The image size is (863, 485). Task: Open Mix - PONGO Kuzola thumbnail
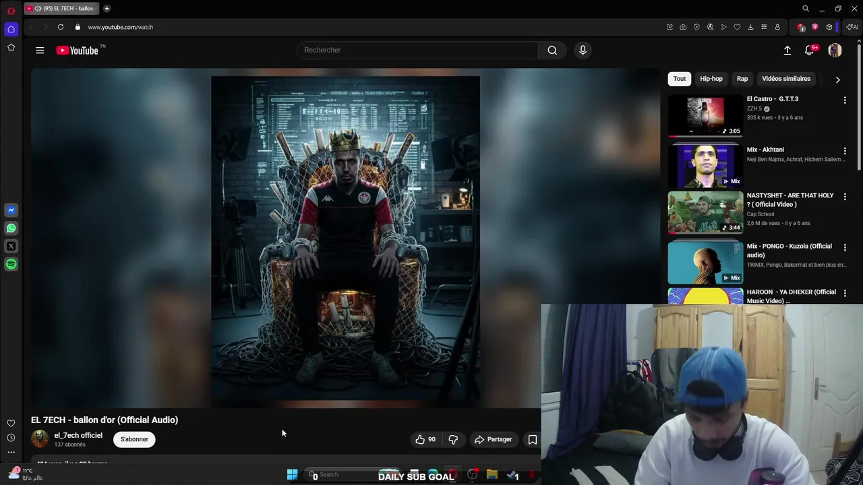(705, 263)
